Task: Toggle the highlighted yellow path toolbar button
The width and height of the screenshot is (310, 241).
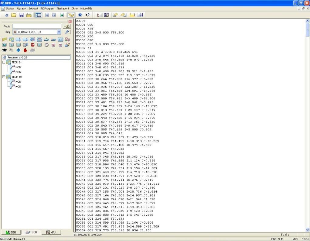Action: tap(71, 15)
